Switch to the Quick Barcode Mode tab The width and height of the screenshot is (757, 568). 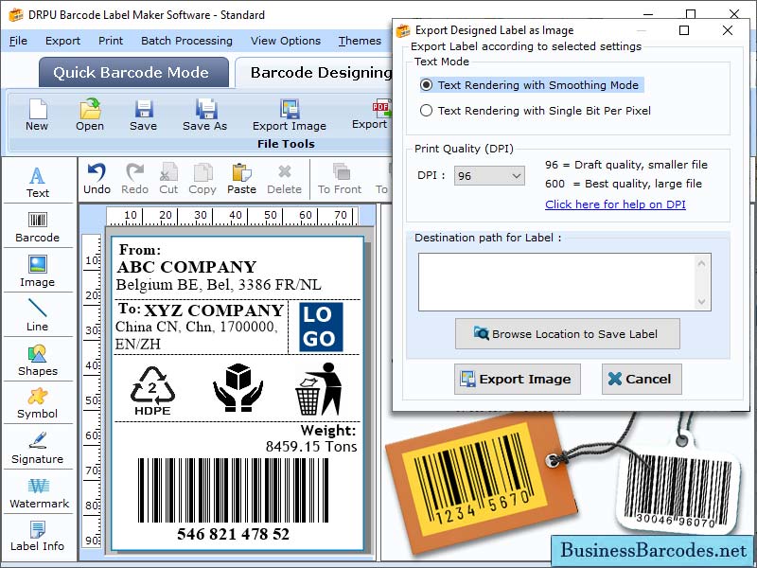[132, 72]
